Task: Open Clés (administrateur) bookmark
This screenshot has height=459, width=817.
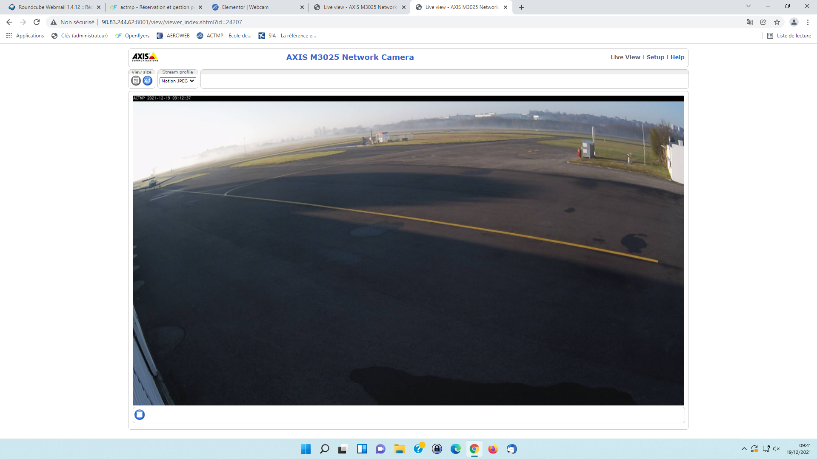Action: coord(80,36)
